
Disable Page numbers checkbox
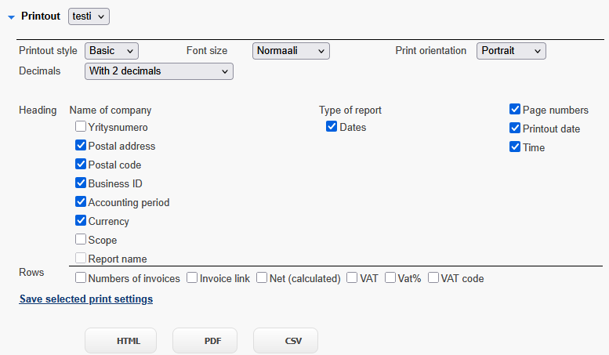[515, 110]
